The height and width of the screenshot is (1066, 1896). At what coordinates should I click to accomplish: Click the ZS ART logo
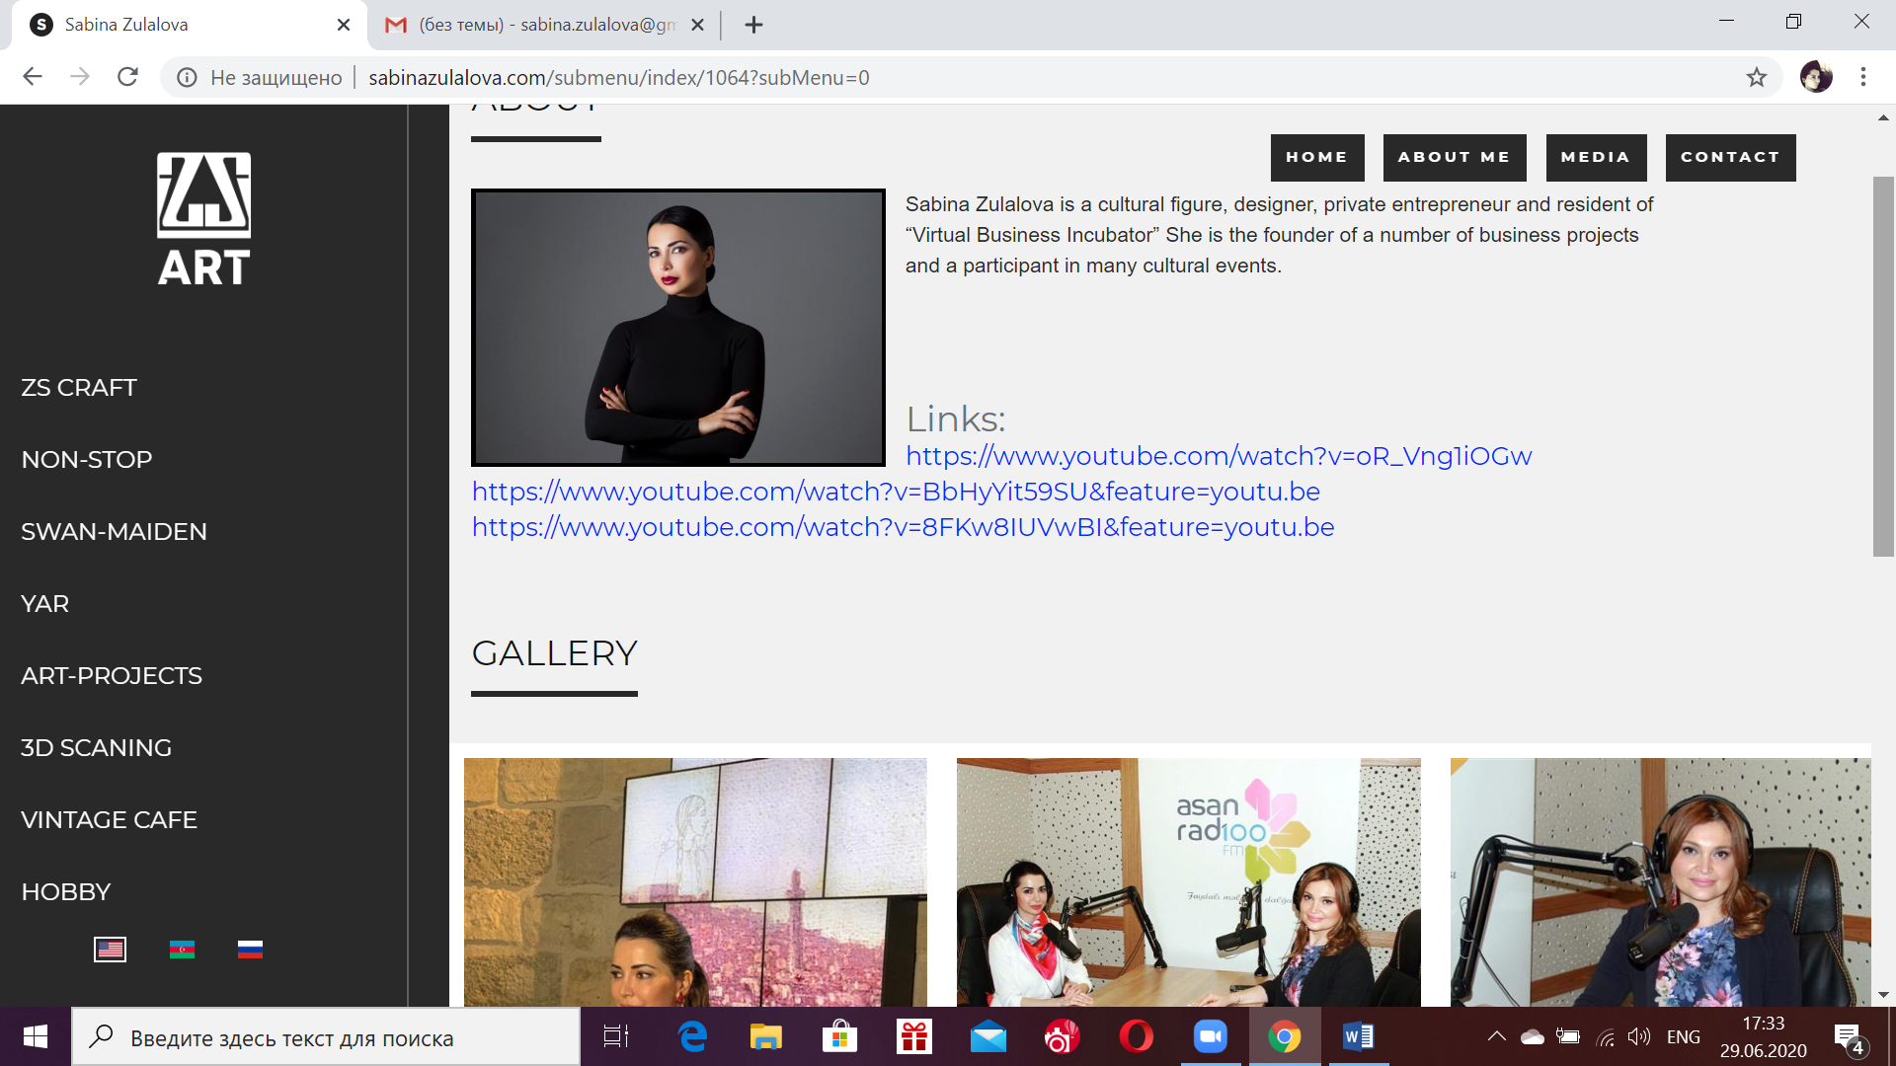pyautogui.click(x=203, y=219)
